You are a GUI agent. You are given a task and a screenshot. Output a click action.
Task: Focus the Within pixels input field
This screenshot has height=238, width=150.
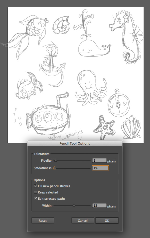99,206
